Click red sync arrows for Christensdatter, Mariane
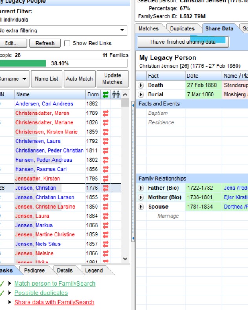248x310 pixels. [106, 123]
